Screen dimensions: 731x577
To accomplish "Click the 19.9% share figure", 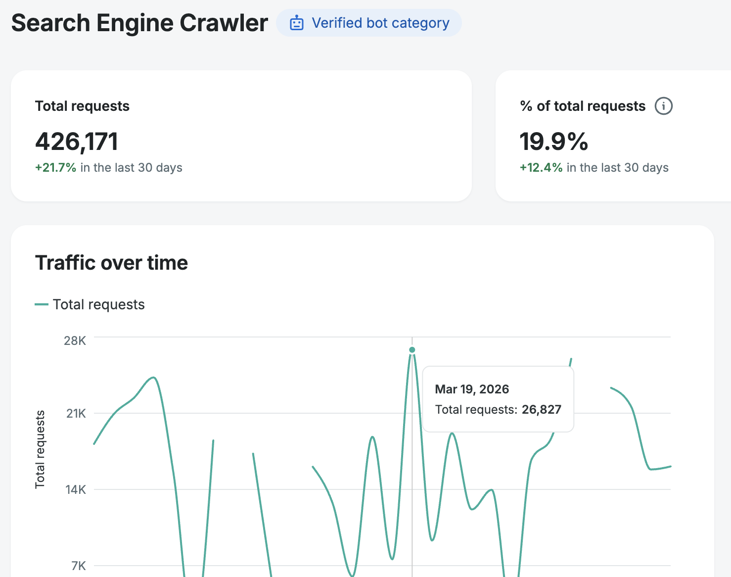I will (x=553, y=142).
